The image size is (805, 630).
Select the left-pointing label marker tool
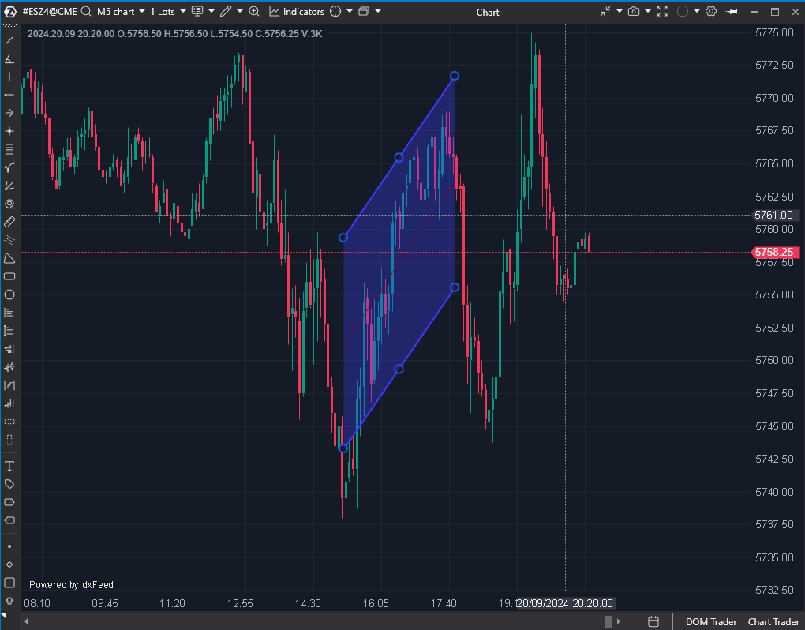(x=9, y=520)
